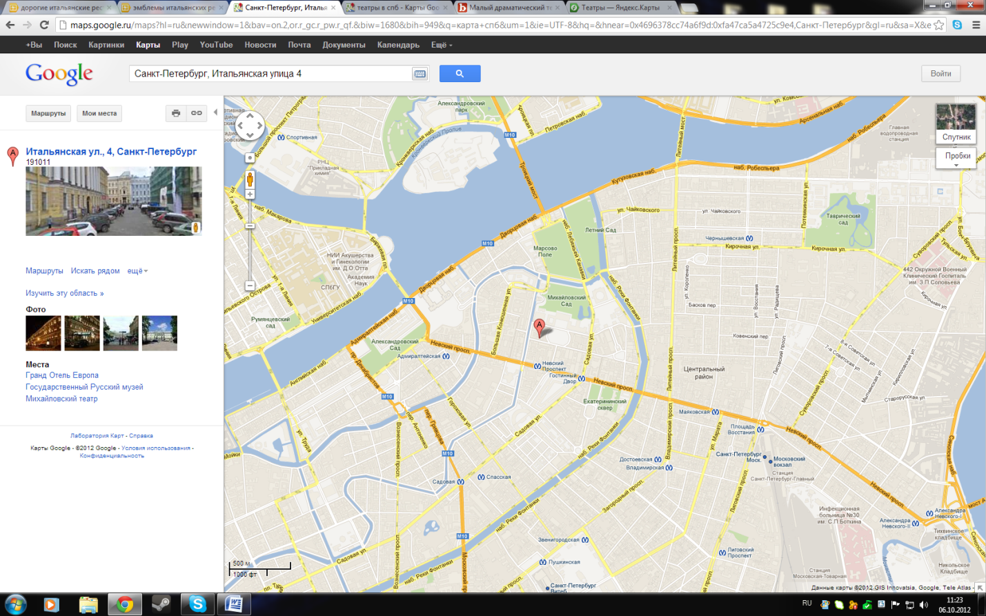The image size is (986, 616).
Task: Open Государственный Русский музей link
Action: pos(84,387)
